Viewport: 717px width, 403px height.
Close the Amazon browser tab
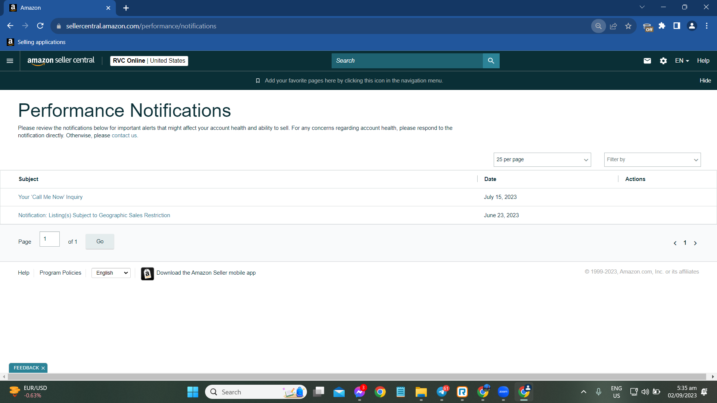pos(108,8)
